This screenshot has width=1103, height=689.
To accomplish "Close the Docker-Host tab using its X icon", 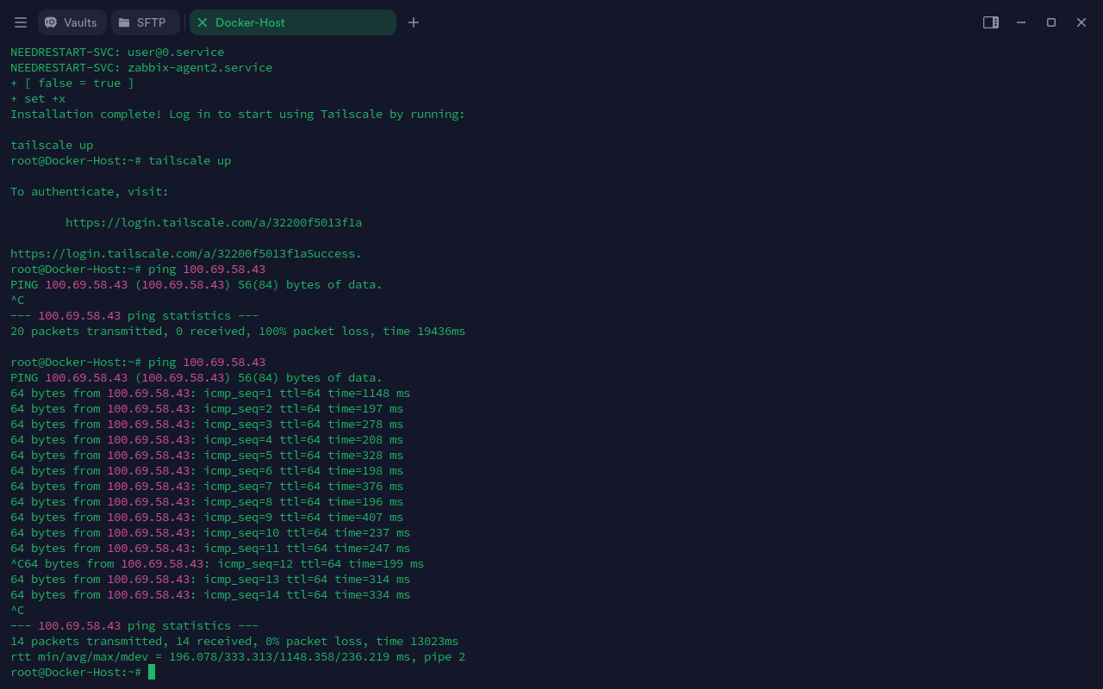I will (203, 22).
